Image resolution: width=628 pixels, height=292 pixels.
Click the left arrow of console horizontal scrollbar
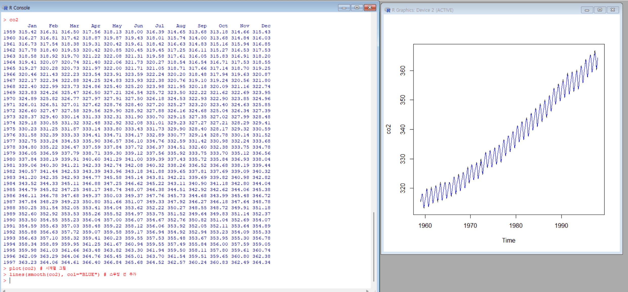[4, 291]
